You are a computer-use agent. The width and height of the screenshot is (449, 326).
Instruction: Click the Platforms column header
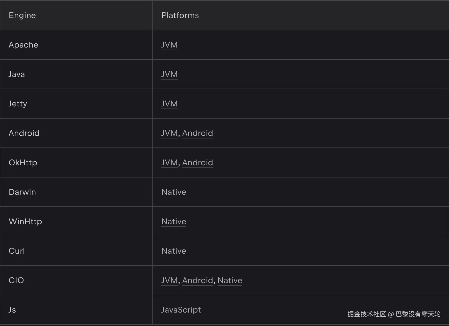(180, 15)
